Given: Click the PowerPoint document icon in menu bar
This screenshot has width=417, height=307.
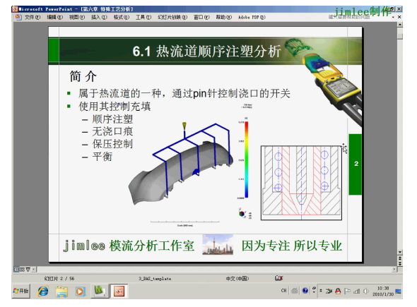Looking at the screenshot, I should (x=18, y=17).
